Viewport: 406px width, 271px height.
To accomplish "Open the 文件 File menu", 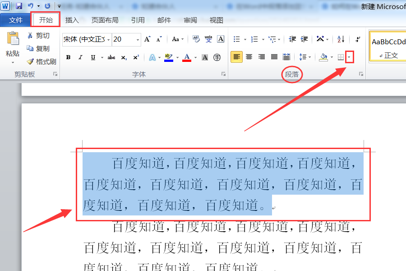I will click(x=15, y=20).
